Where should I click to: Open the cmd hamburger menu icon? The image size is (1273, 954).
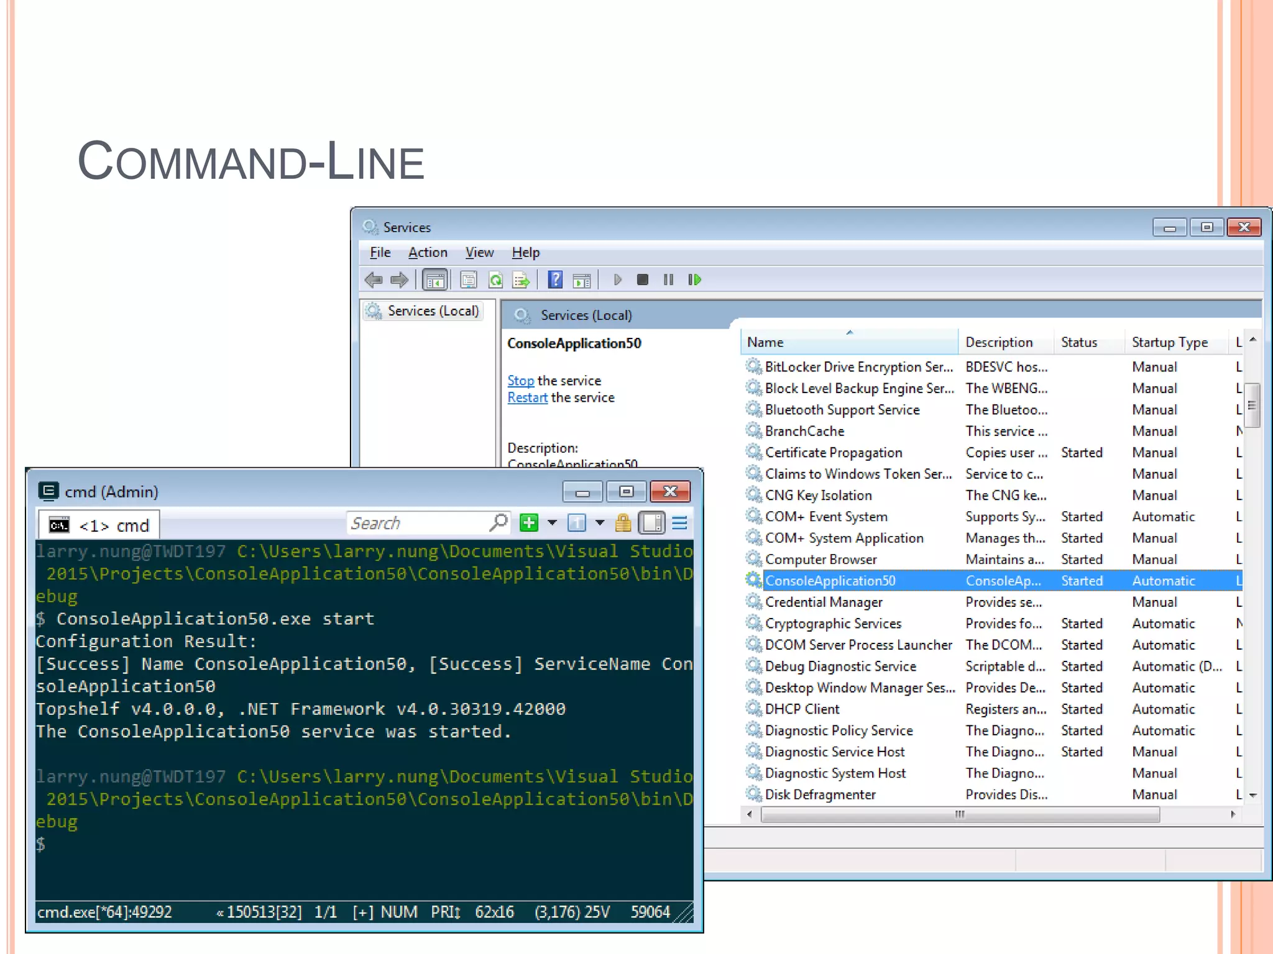pos(679,523)
